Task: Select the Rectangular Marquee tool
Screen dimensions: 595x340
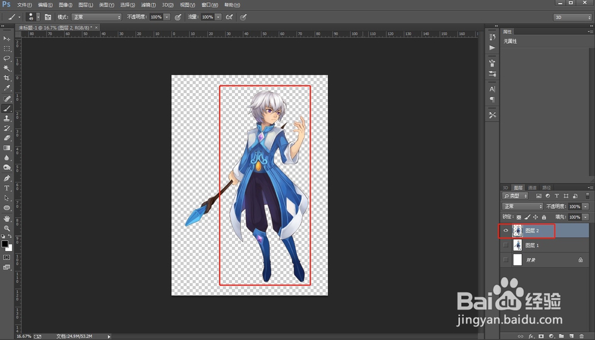Action: click(7, 49)
